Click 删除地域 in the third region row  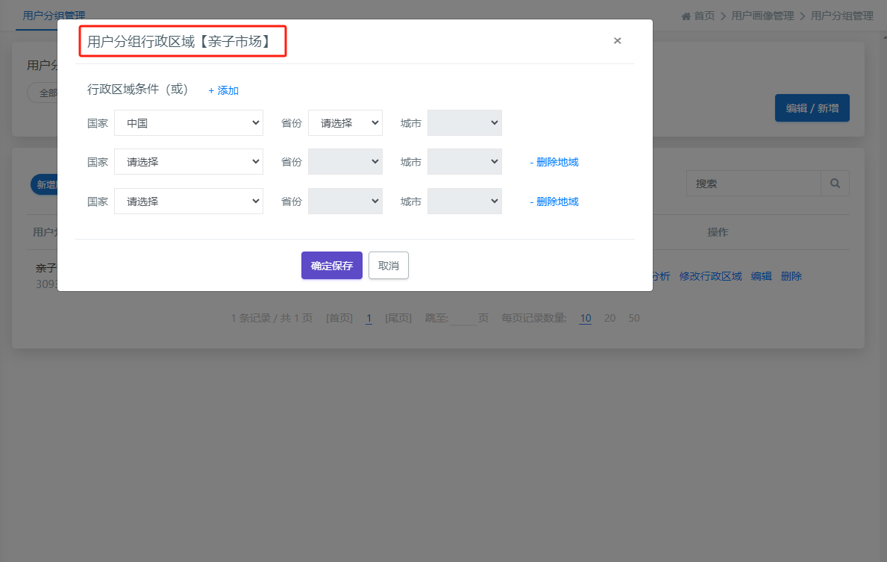(x=554, y=202)
